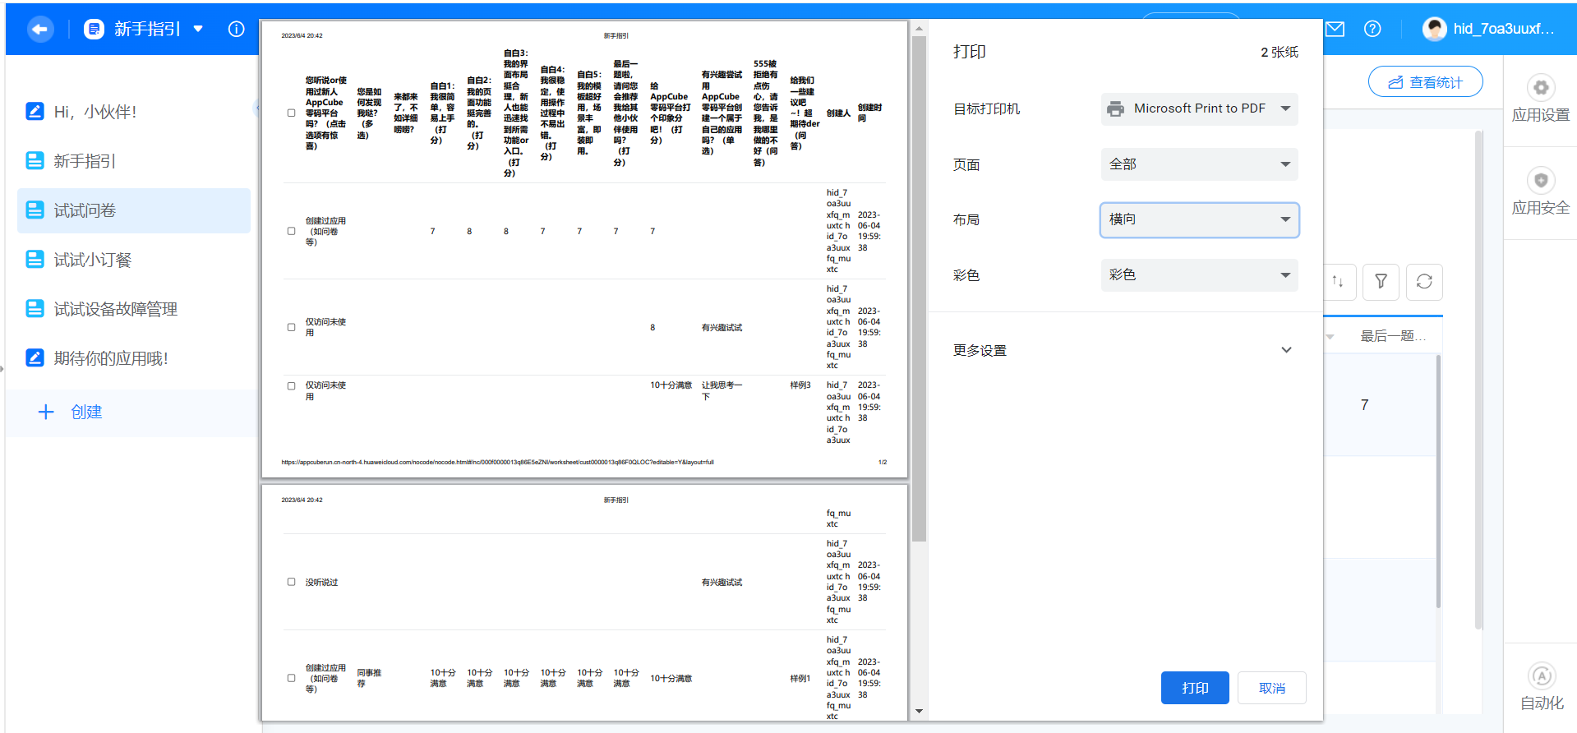Toggle checkbox for 创建过应用 row with 同事推荐
1577x733 pixels.
[291, 678]
